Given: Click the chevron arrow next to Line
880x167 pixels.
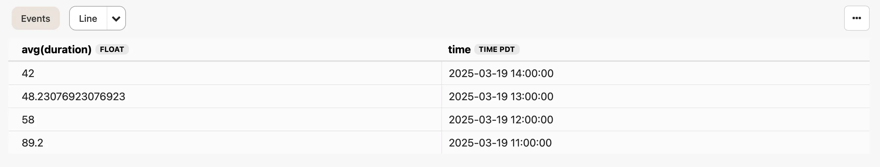Looking at the screenshot, I should (116, 19).
